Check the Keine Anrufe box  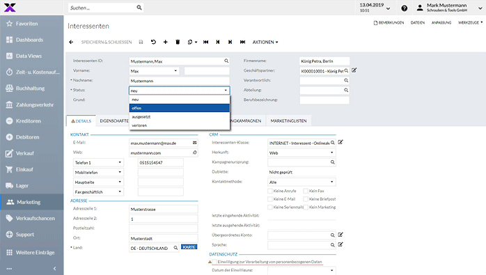270,191
